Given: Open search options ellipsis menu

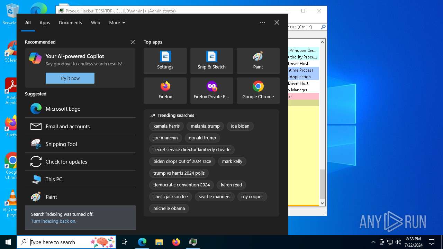Looking at the screenshot, I should pyautogui.click(x=262, y=22).
